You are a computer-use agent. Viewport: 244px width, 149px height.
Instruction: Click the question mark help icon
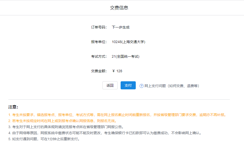click(x=142, y=86)
